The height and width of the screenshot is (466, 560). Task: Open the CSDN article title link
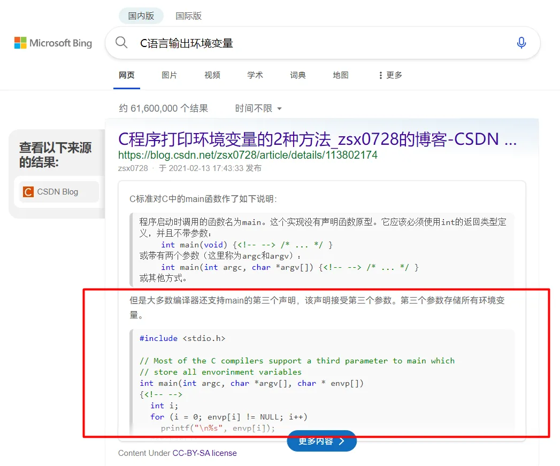click(317, 139)
